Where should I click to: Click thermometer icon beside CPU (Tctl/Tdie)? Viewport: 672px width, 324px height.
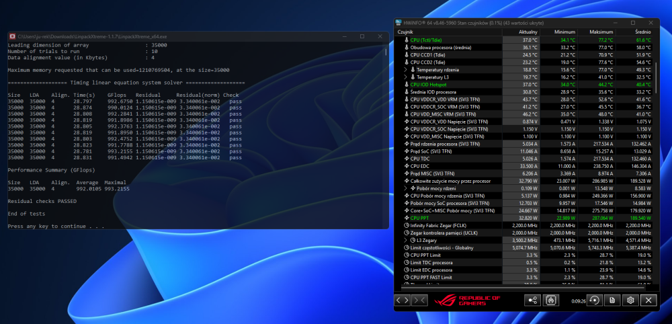pyautogui.click(x=407, y=40)
